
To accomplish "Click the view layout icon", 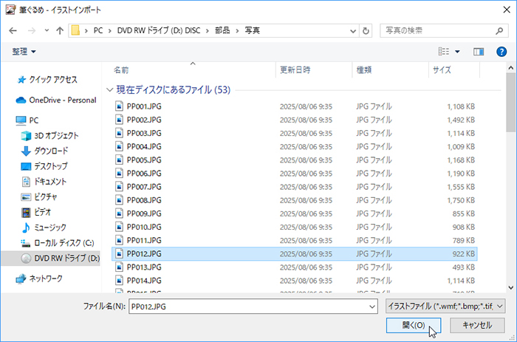I will pos(443,51).
